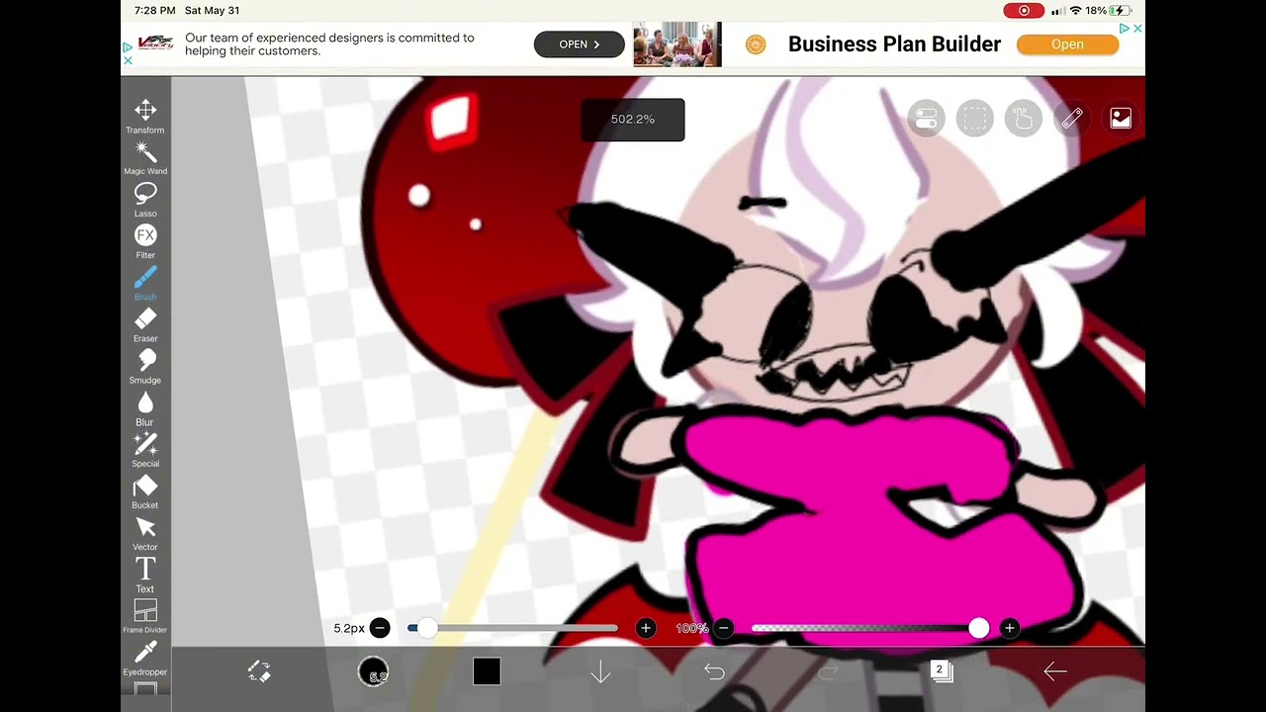Open the ruler tool
1266x712 pixels.
click(x=1072, y=119)
